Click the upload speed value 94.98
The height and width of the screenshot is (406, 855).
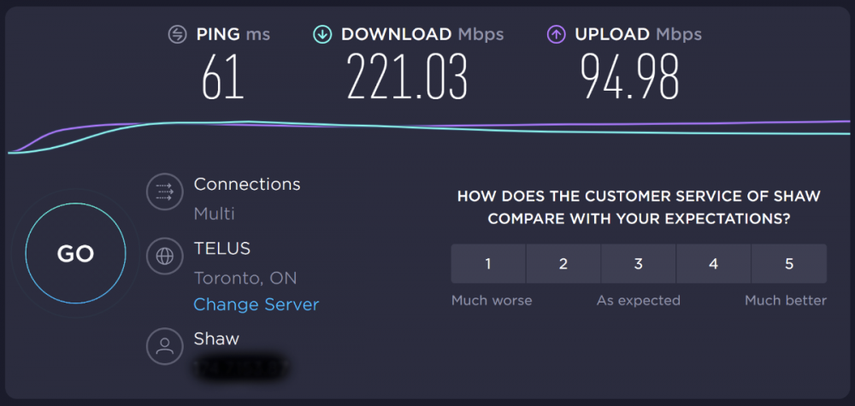point(630,77)
